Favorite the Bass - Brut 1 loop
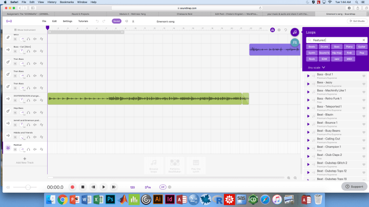 [364, 76]
